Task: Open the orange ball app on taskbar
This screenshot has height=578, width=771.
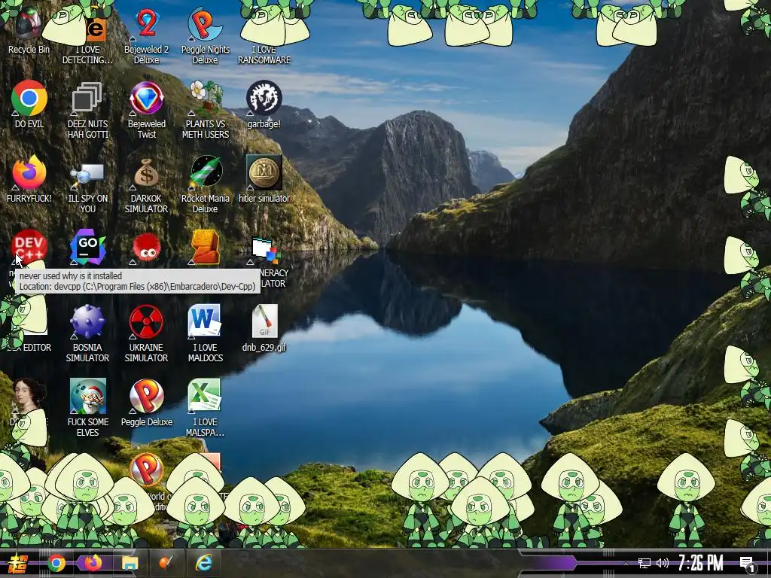Action: (x=166, y=563)
